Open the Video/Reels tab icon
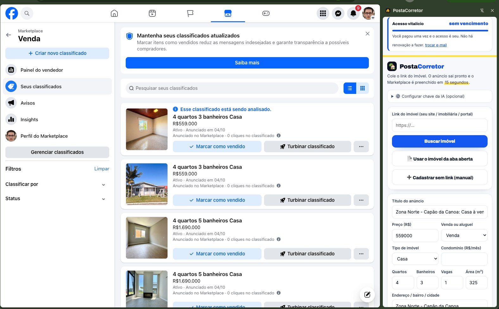 click(x=152, y=13)
